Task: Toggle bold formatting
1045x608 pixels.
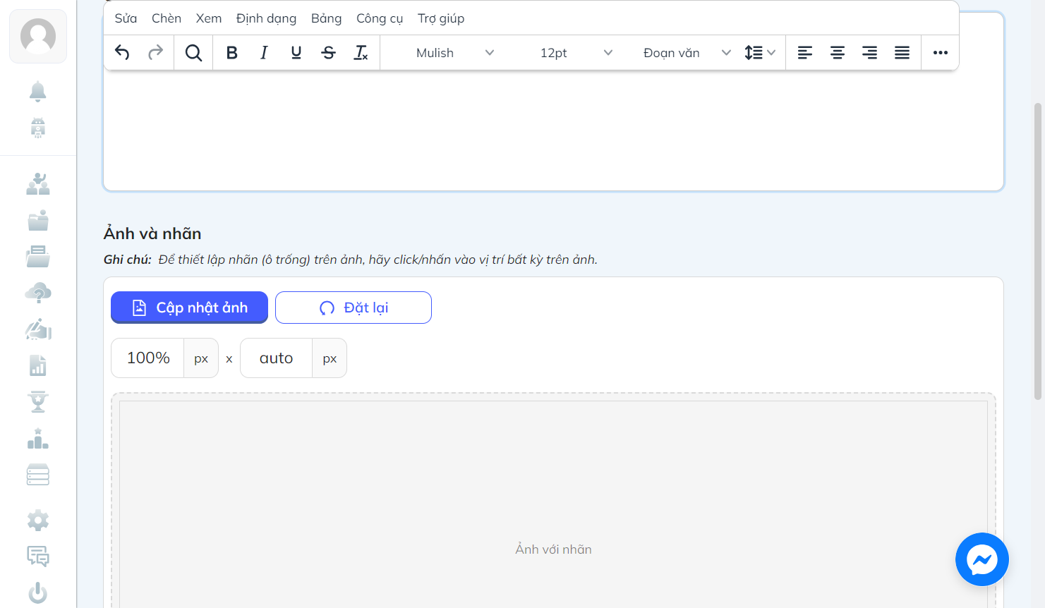Action: tap(231, 53)
